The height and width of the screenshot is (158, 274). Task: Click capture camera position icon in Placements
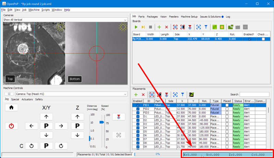coord(175,95)
